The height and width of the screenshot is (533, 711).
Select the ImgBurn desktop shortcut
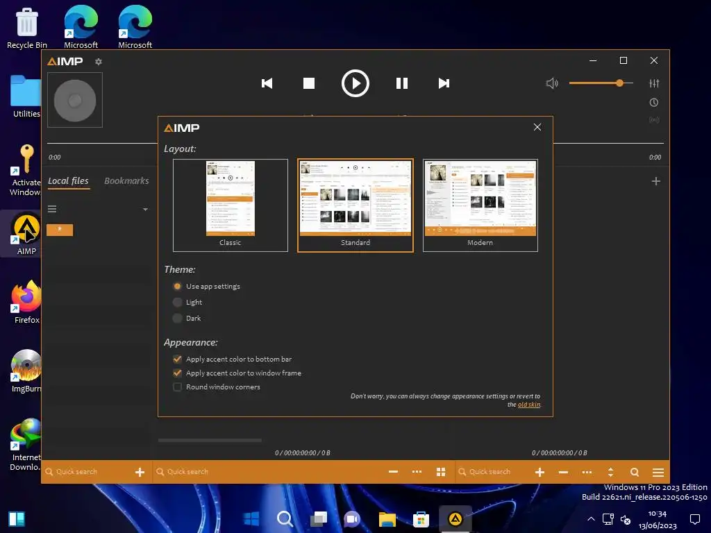click(x=27, y=371)
